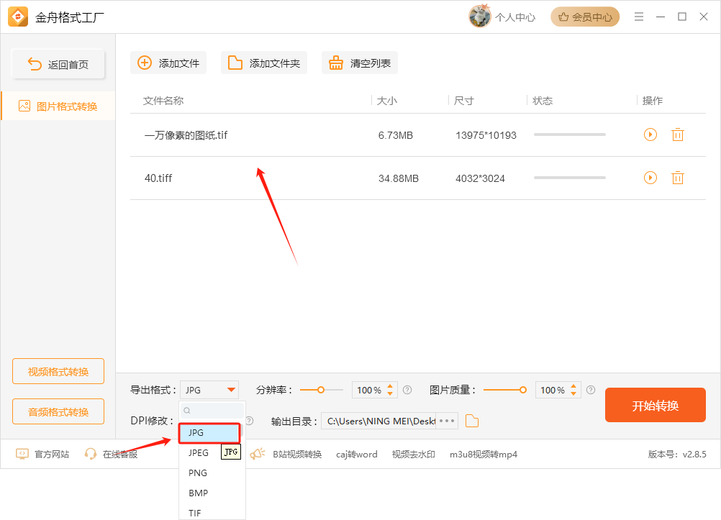The width and height of the screenshot is (721, 520).
Task: Click 状态 column header
Action: coord(542,101)
